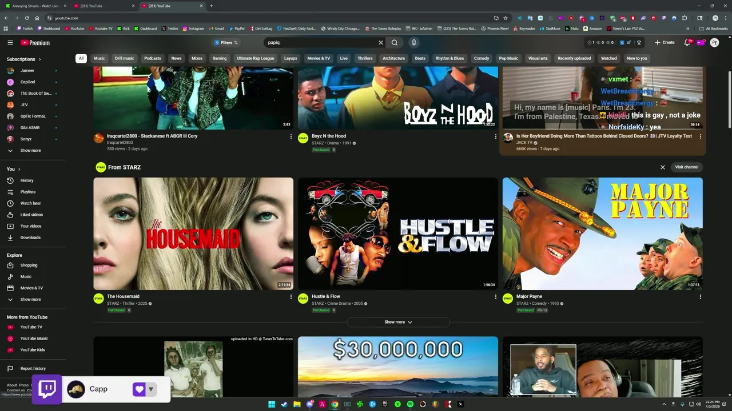Open Your videos in the sidebar

[x=31, y=226]
